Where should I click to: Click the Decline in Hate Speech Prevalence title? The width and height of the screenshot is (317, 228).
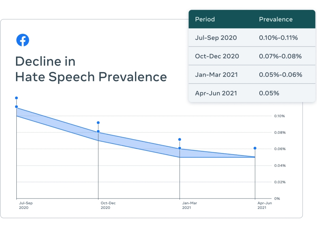[x=91, y=69]
